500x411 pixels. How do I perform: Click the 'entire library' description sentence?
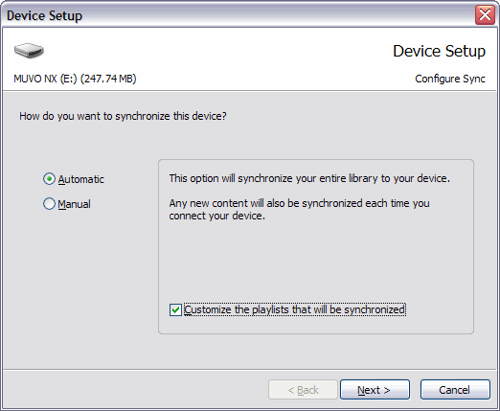(x=309, y=178)
